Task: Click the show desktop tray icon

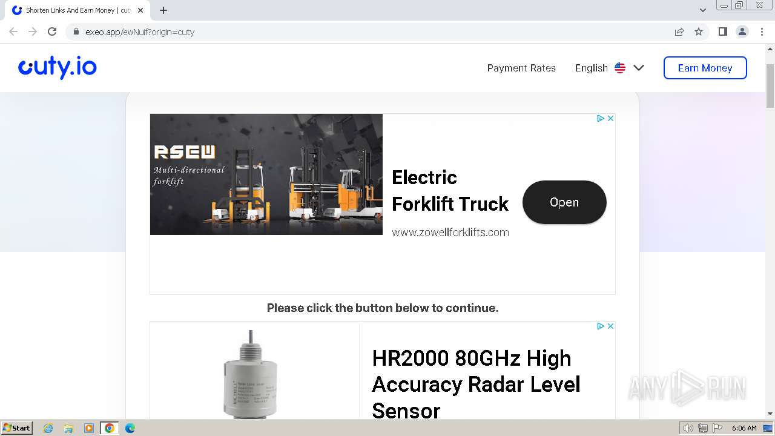Action: click(x=768, y=428)
